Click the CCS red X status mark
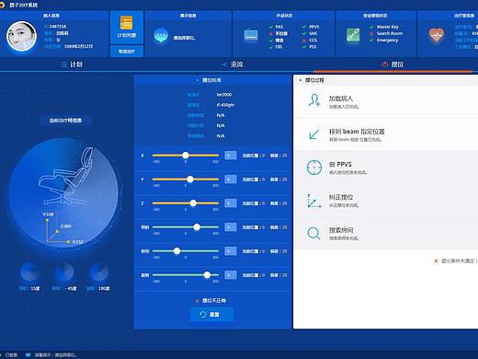 pos(304,41)
